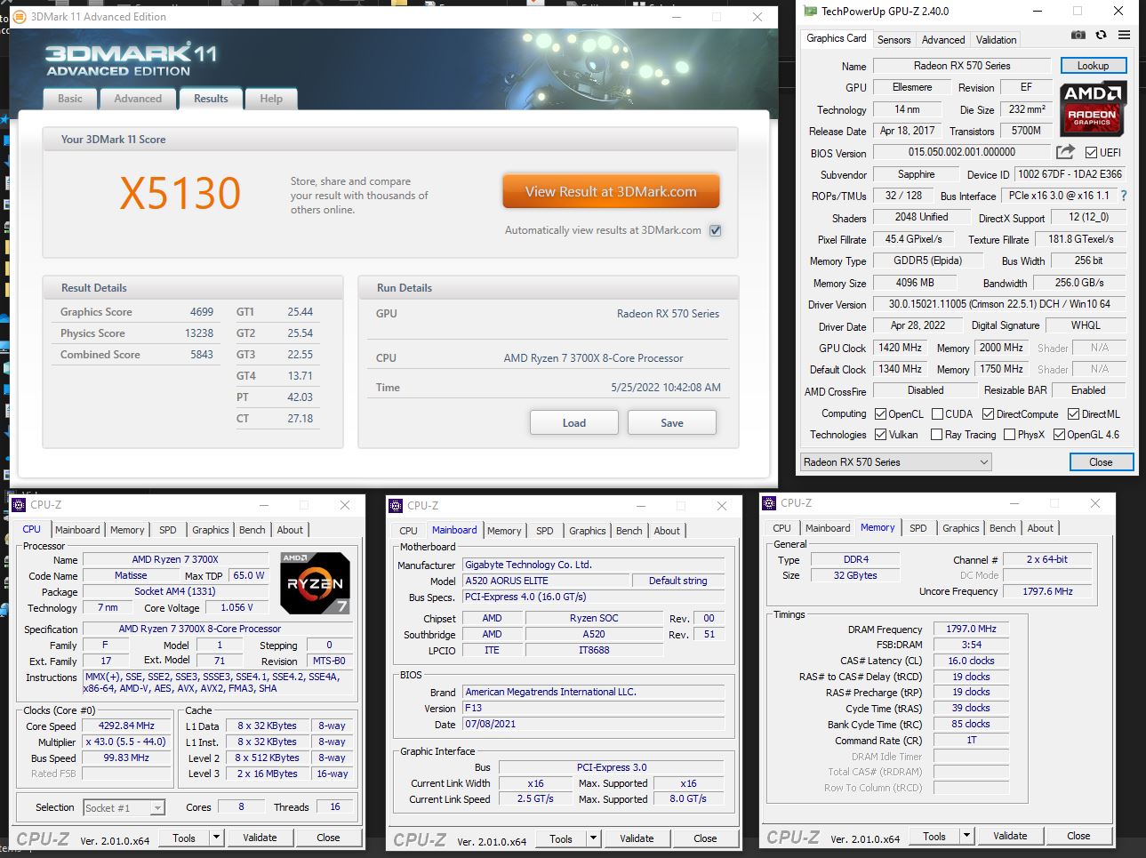Click the mainboard model A520 AORUS ELITE
Viewport: 1146px width, 858px height.
548,581
